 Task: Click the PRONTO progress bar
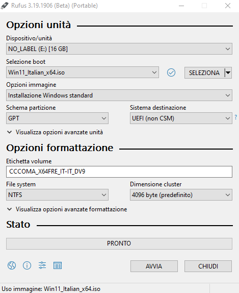[x=119, y=243]
